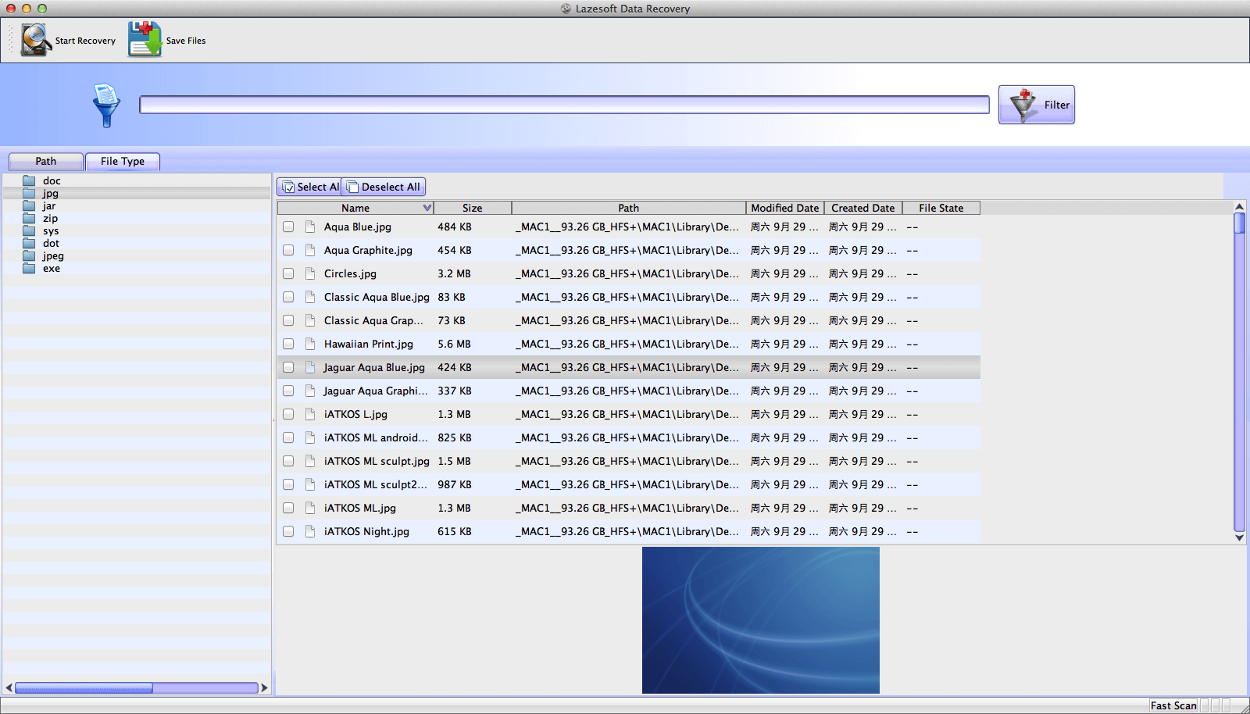The image size is (1250, 714).
Task: Click the file icon beside Hawaiian Print.jpg
Action: [x=310, y=344]
